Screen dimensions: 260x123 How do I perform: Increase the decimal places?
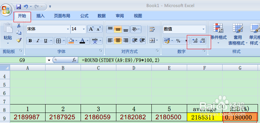point(195,41)
